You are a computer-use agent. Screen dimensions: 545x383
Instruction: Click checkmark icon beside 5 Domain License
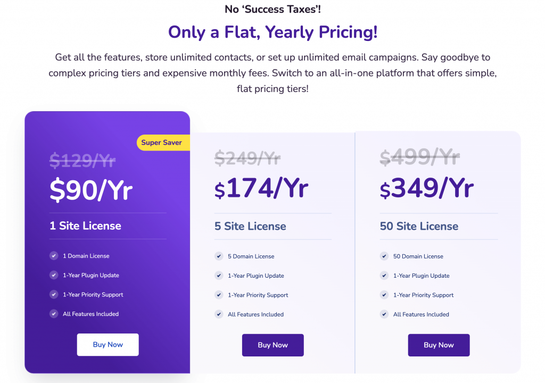[219, 256]
